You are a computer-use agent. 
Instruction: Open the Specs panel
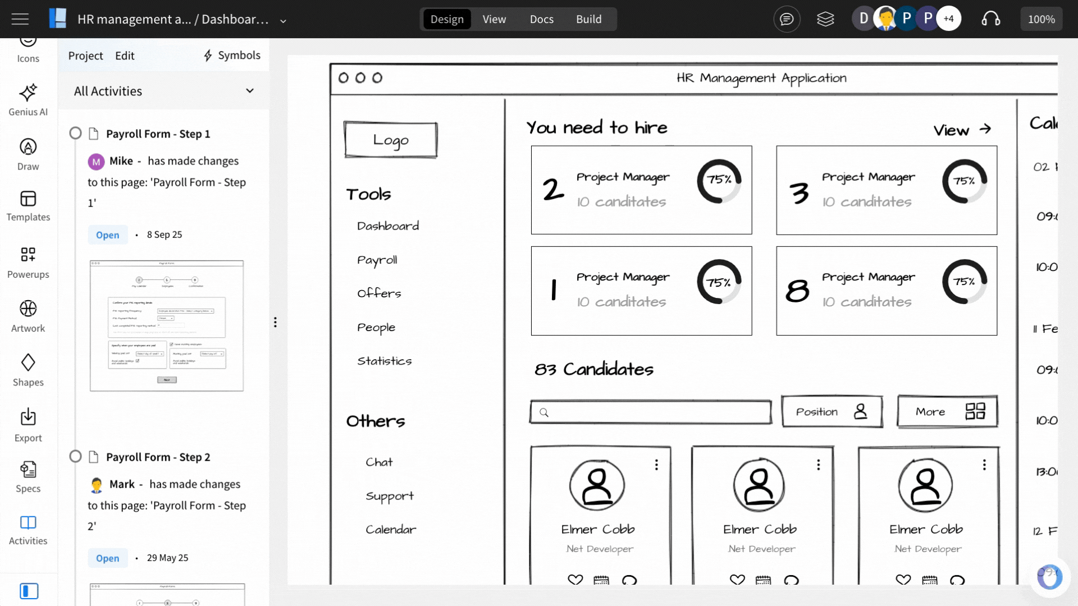pos(28,476)
